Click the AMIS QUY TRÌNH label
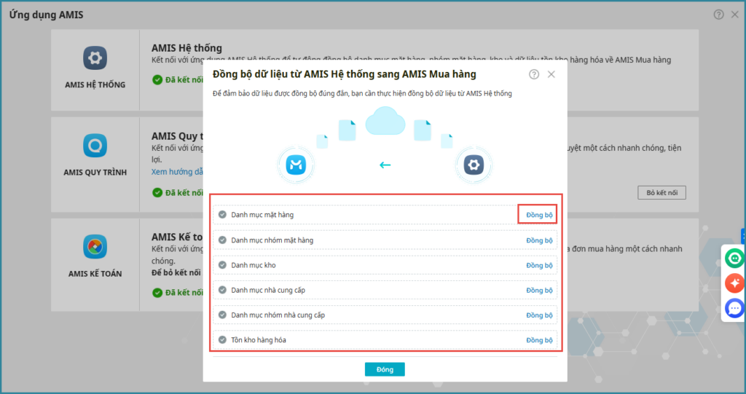The height and width of the screenshot is (394, 746). pyautogui.click(x=95, y=173)
